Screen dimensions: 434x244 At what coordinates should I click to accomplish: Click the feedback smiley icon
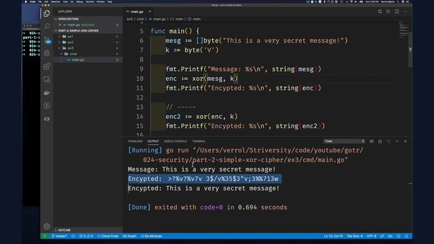(399, 236)
